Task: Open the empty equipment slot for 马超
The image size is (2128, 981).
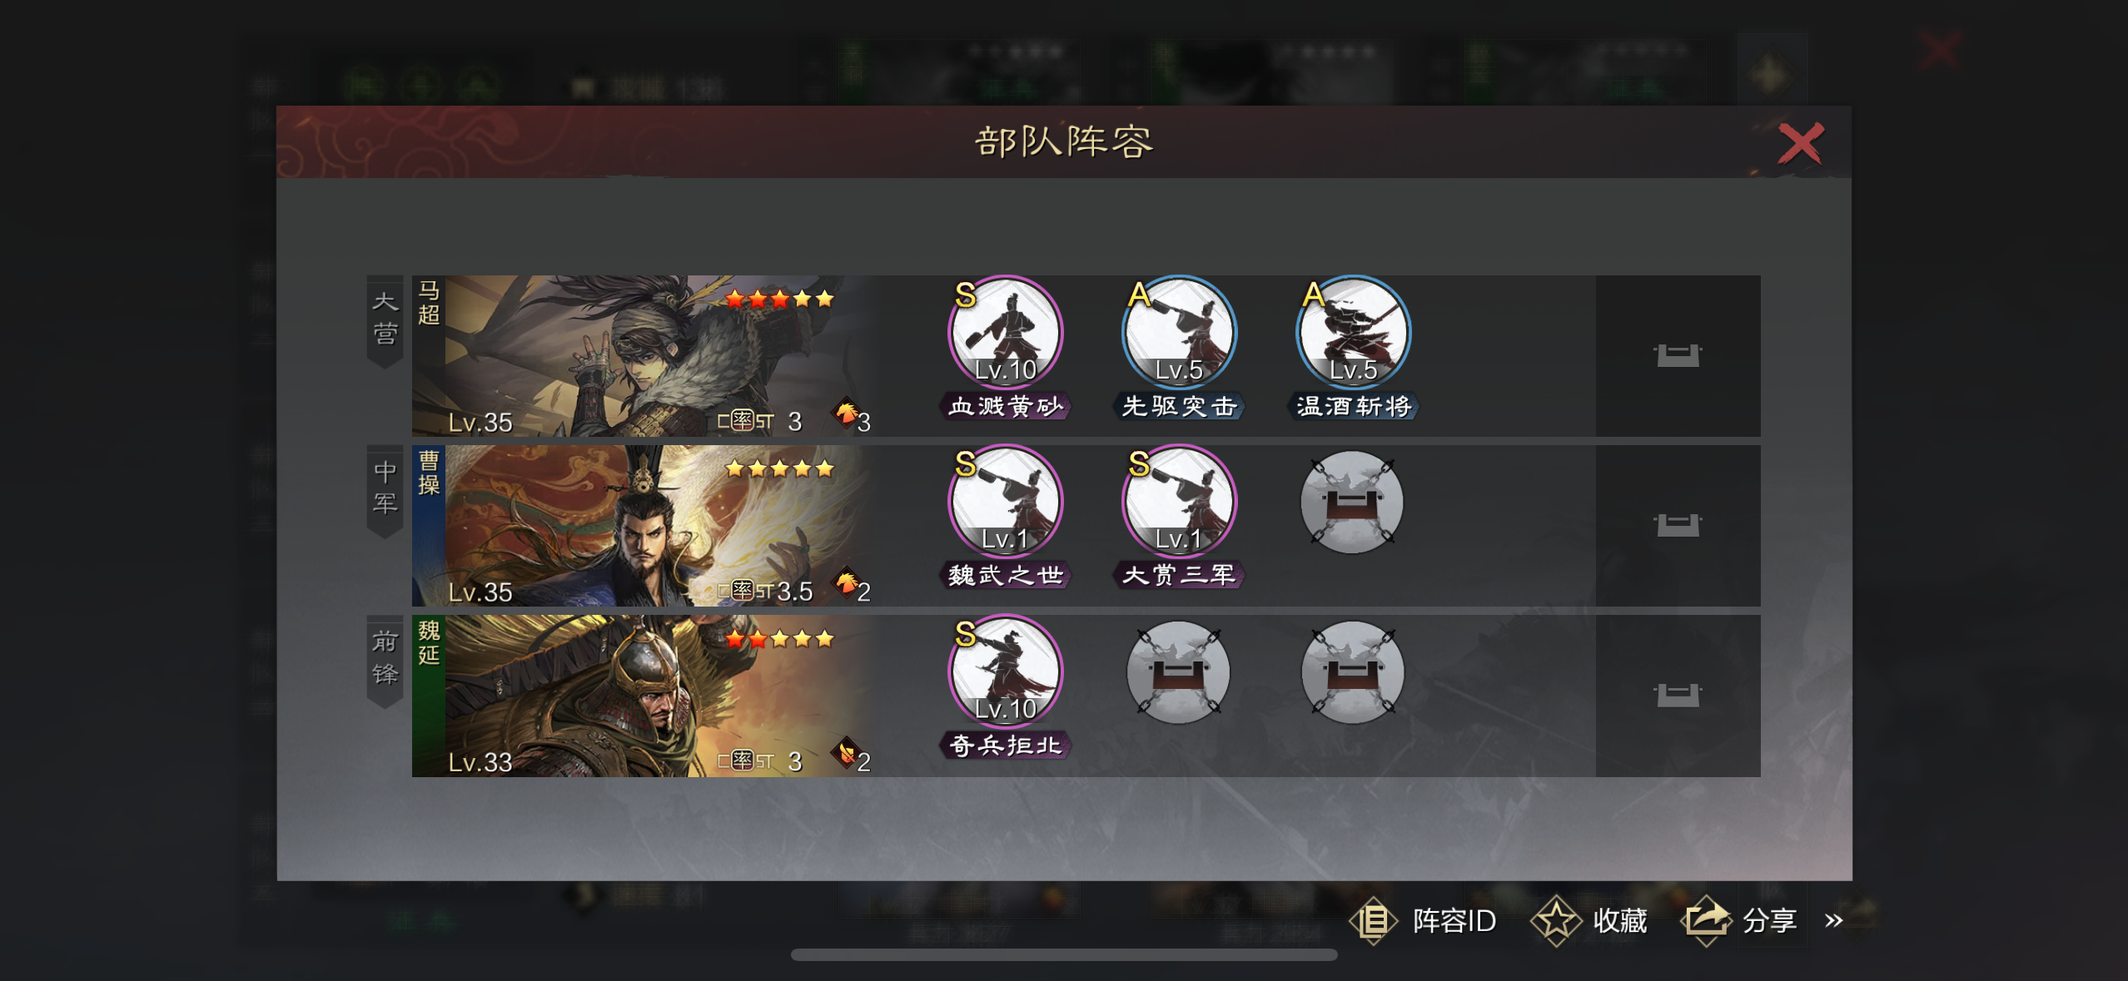Action: [x=1678, y=356]
